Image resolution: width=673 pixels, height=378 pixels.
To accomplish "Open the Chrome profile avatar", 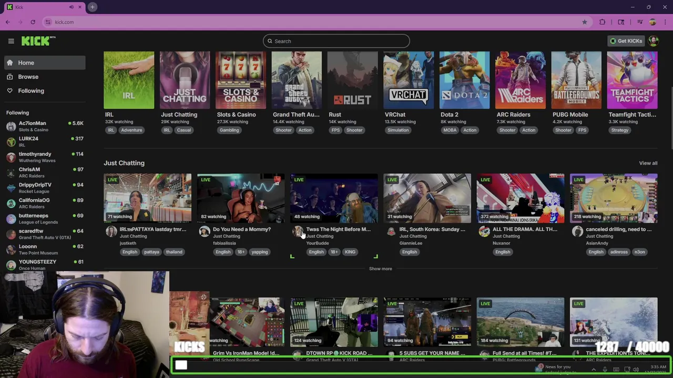I will (x=652, y=22).
